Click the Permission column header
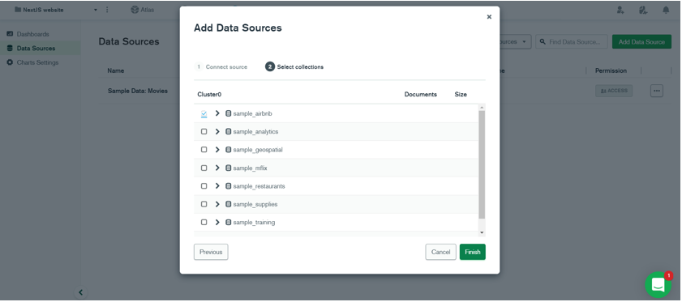Image resolution: width=682 pixels, height=302 pixels. pos(611,70)
